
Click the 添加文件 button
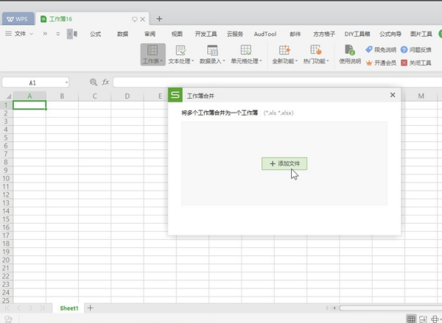tap(284, 163)
